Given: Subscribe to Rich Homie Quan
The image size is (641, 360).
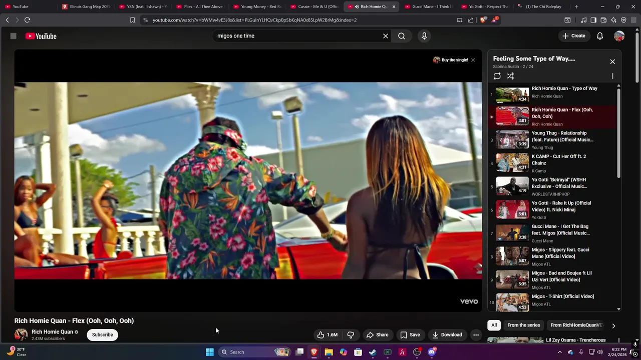Looking at the screenshot, I should 102,334.
